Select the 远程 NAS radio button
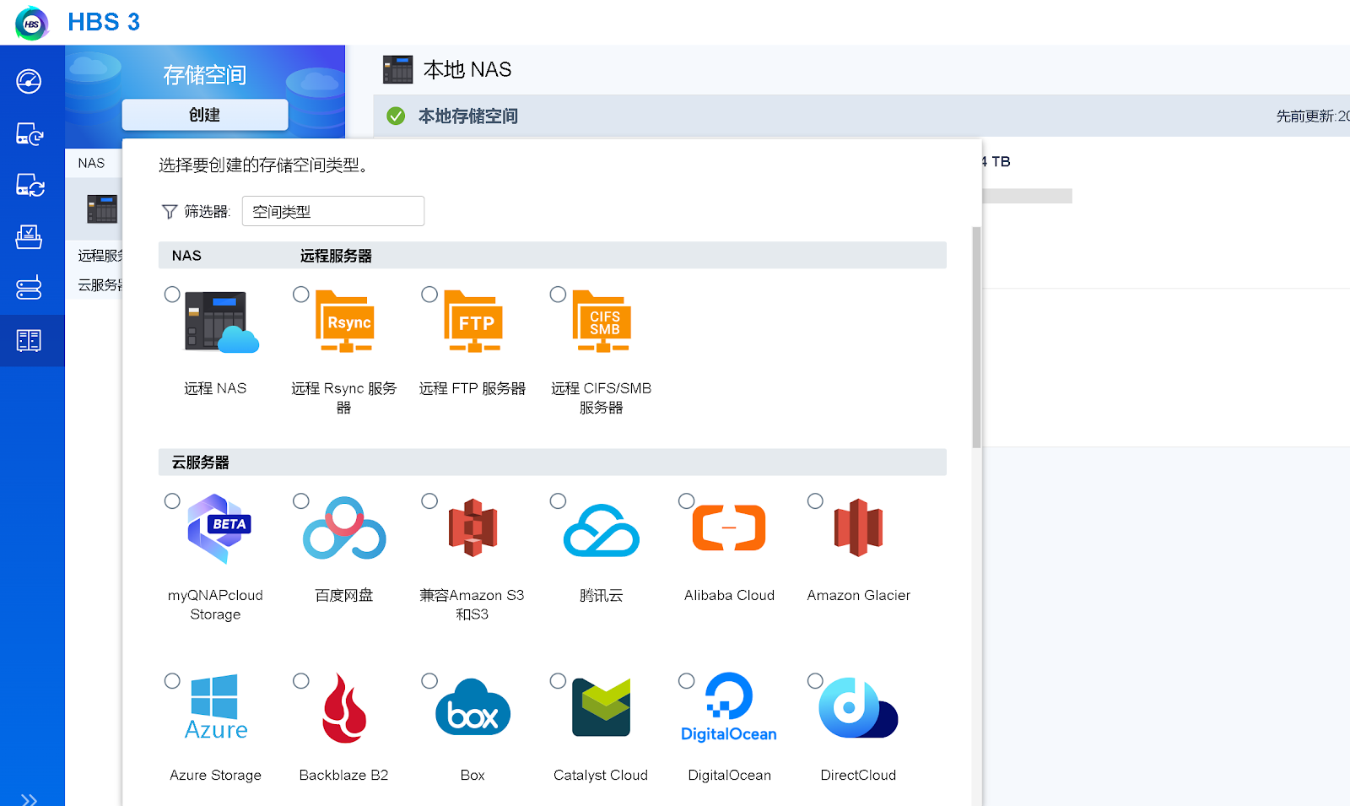 pos(172,295)
